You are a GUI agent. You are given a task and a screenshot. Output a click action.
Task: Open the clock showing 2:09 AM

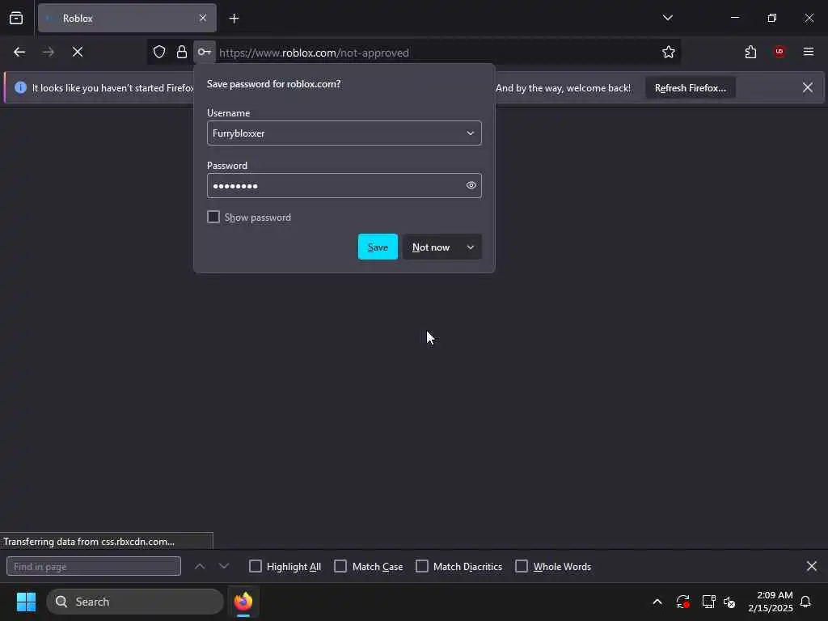pyautogui.click(x=771, y=602)
